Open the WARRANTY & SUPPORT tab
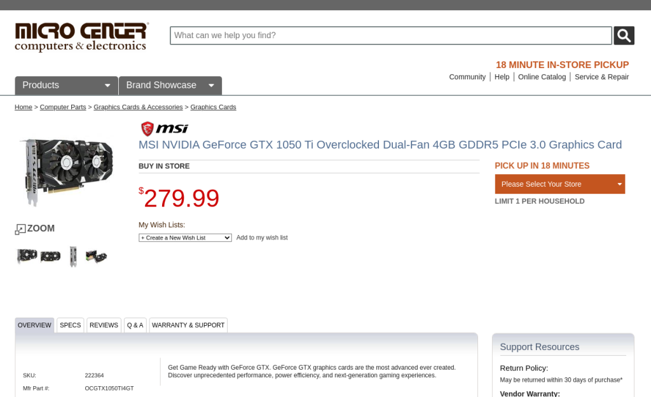Image resolution: width=651 pixels, height=397 pixels. [188, 325]
